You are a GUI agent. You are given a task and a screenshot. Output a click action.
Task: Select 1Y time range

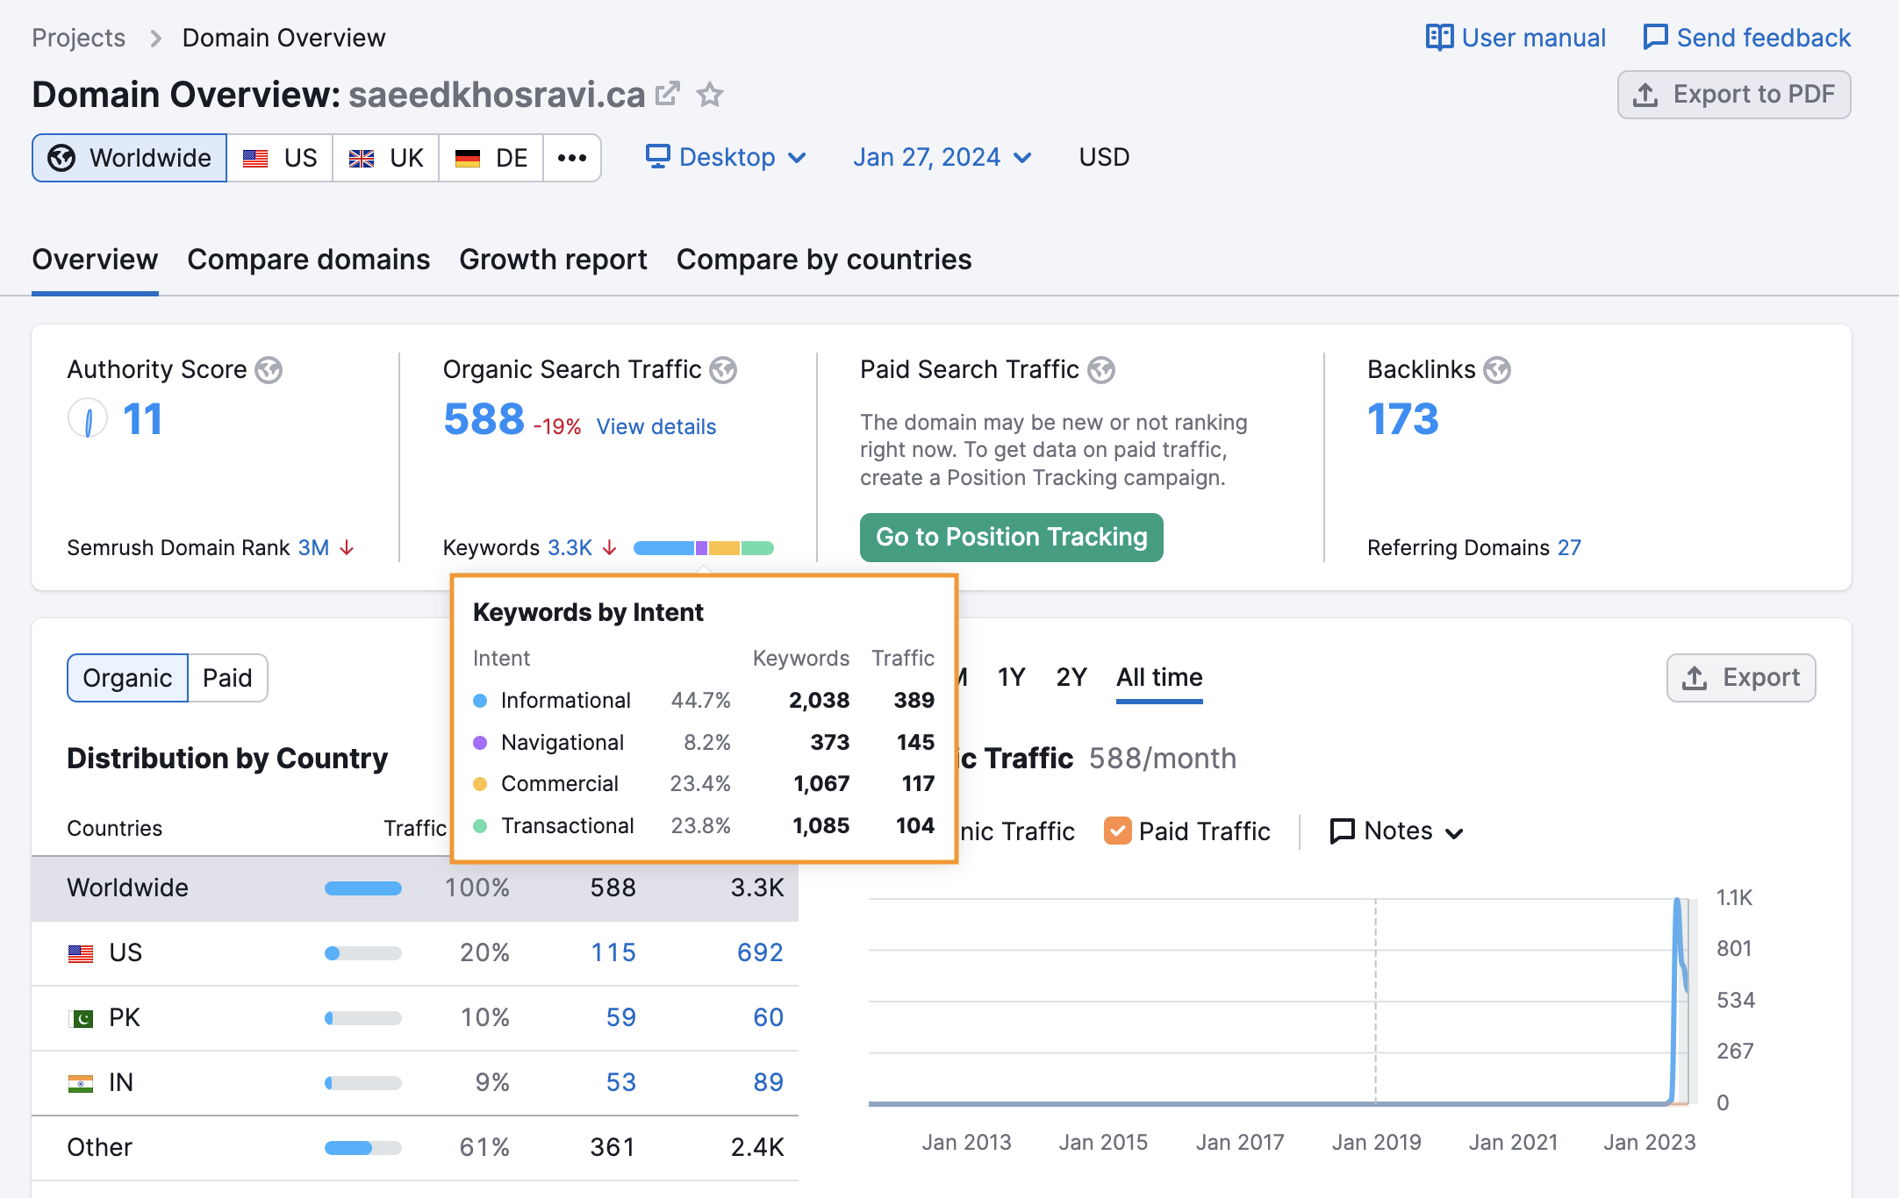[x=1012, y=677]
